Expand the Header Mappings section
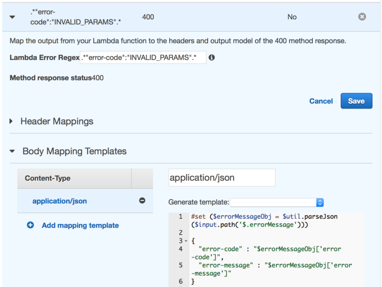Screen dimensions: 382x287 pyautogui.click(x=11, y=121)
